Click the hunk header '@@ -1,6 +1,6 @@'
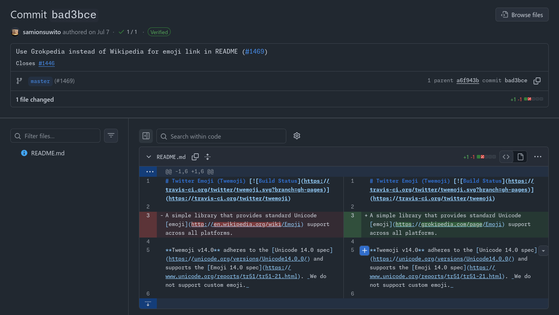The width and height of the screenshot is (559, 315). pos(190,172)
